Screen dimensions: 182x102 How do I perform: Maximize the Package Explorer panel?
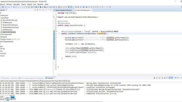(51, 10)
